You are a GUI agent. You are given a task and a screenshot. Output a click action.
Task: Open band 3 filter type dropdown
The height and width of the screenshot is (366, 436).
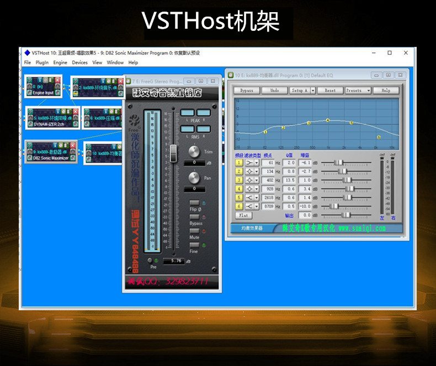257,180
